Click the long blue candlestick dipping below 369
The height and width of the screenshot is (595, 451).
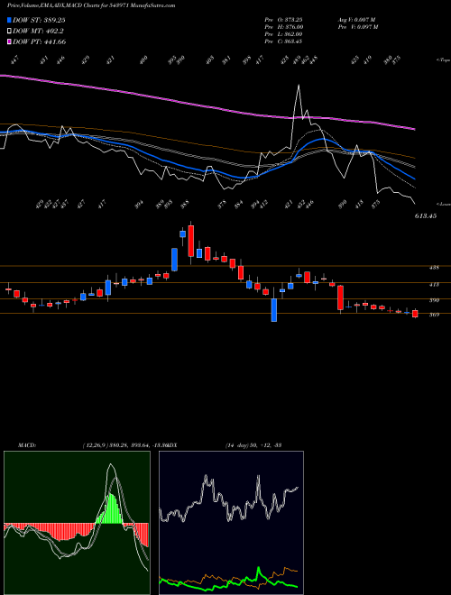pos(273,310)
